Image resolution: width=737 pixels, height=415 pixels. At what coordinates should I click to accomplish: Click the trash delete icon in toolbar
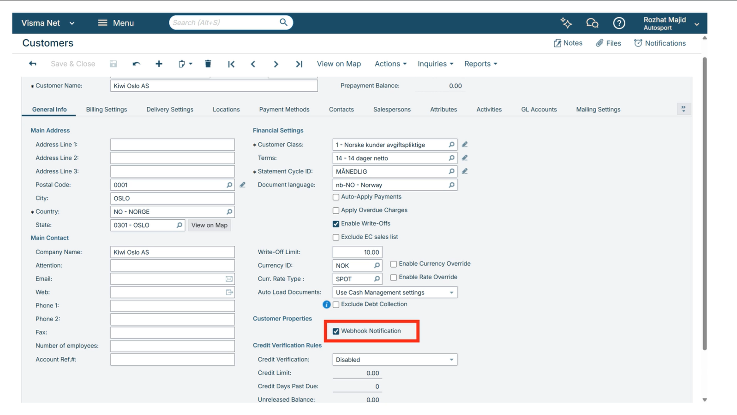[x=208, y=64]
